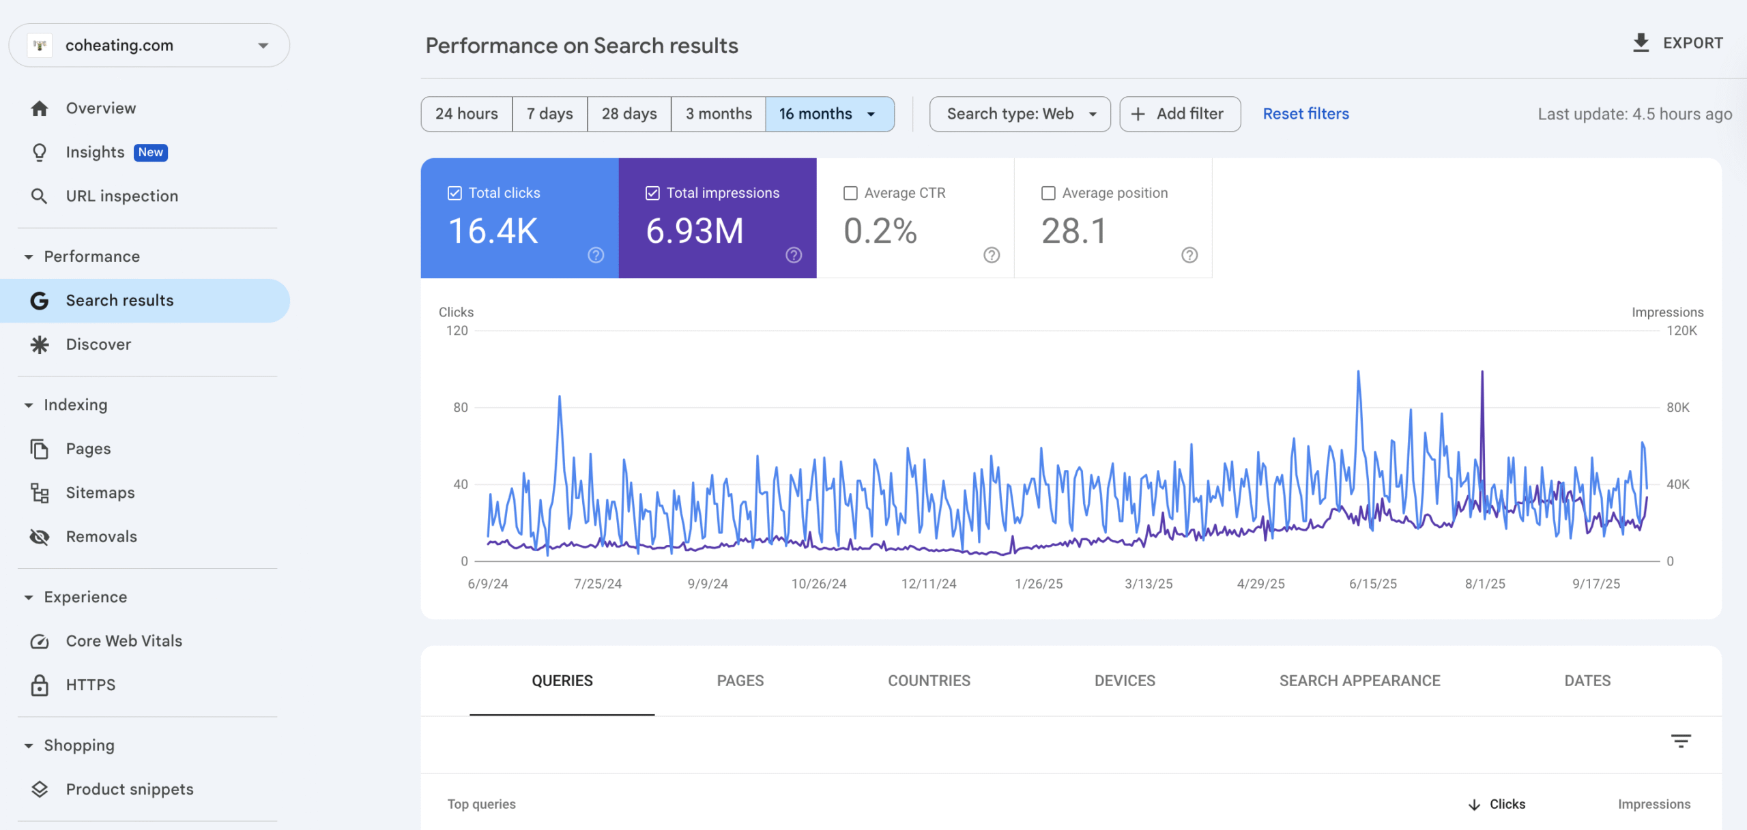1747x830 pixels.
Task: Select the 28 days date range
Action: click(x=629, y=114)
